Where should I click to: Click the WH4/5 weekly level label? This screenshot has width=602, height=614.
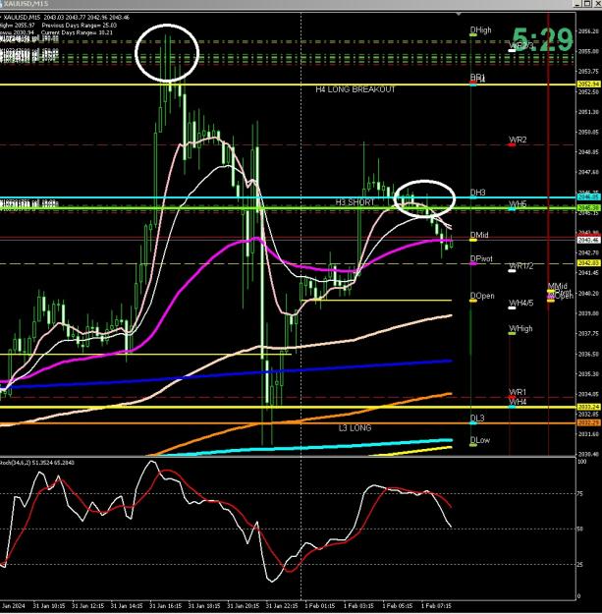(520, 304)
